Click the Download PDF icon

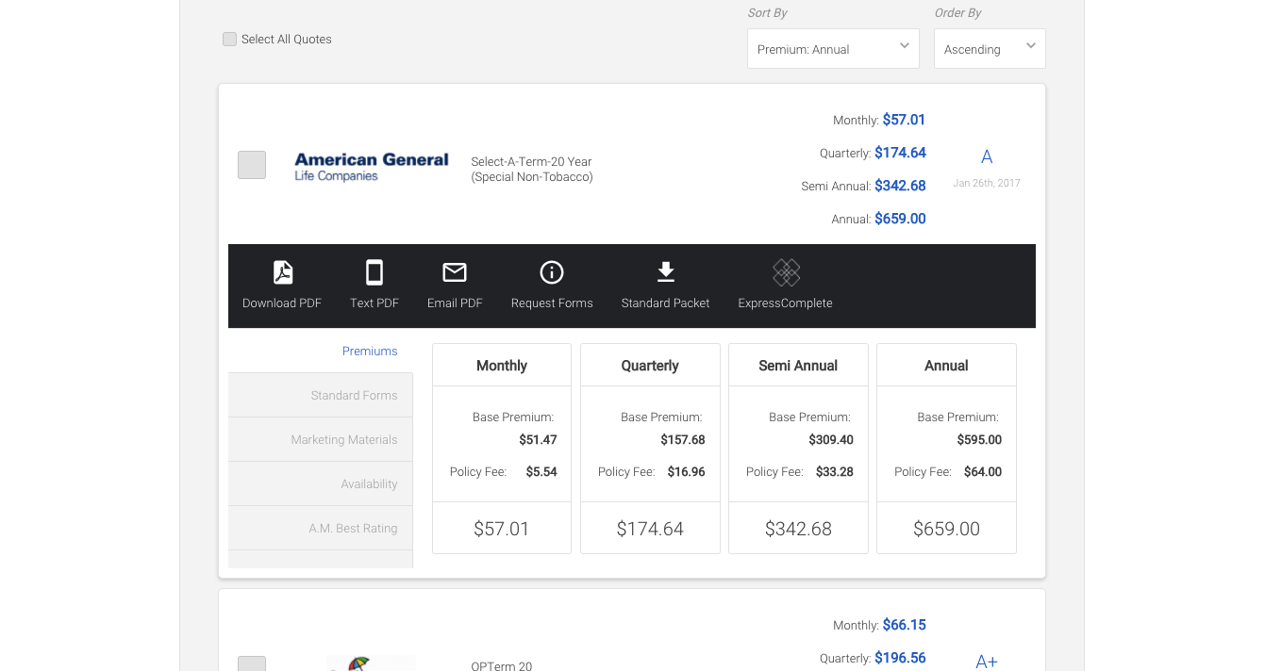[283, 272]
